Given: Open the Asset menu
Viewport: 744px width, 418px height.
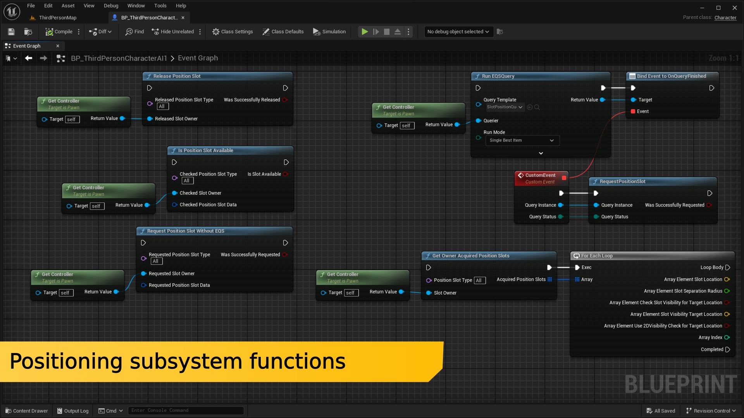Looking at the screenshot, I should point(68,6).
